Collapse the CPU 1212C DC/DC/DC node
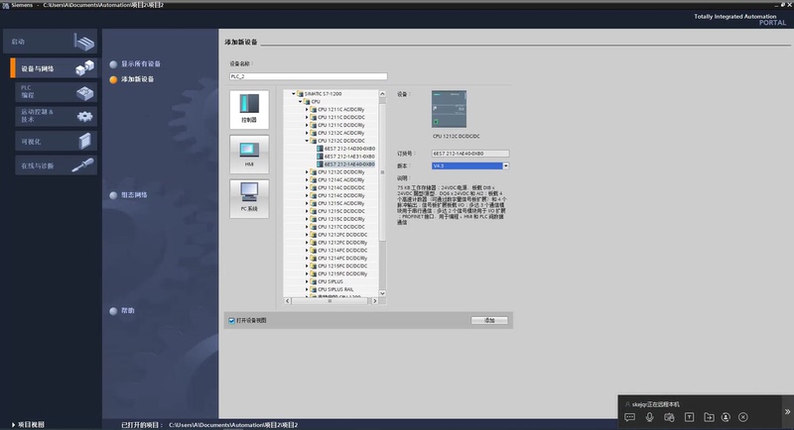This screenshot has height=430, width=794. click(307, 141)
